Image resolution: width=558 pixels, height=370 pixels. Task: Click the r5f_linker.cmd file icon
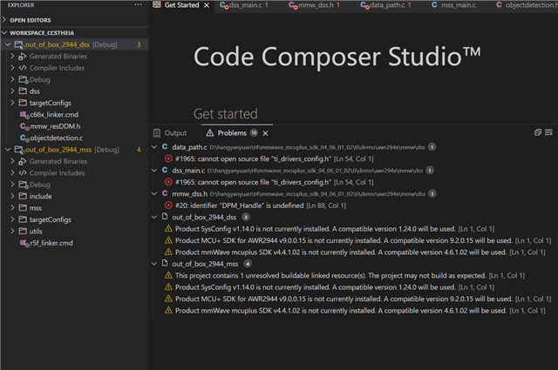[x=24, y=243]
